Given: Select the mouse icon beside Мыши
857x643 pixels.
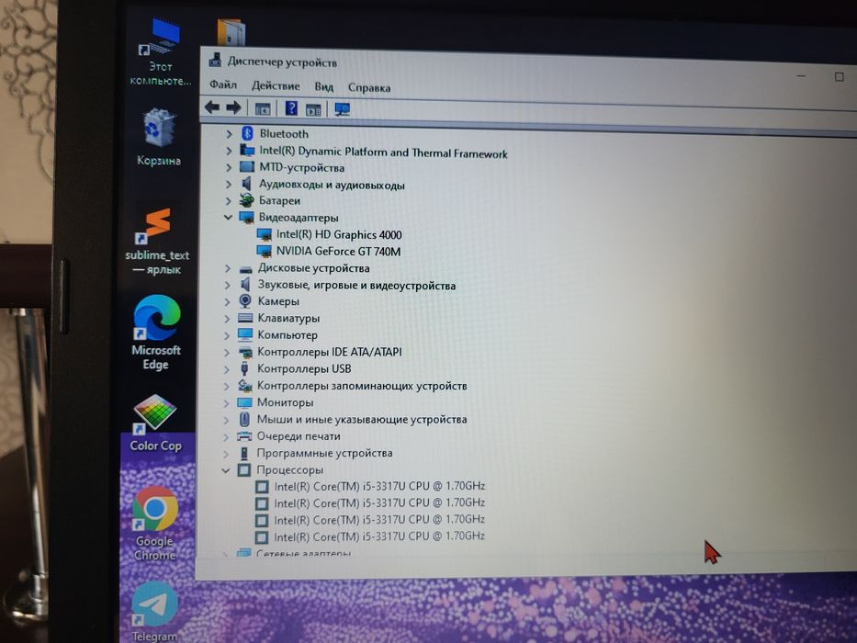Looking at the screenshot, I should (x=244, y=420).
